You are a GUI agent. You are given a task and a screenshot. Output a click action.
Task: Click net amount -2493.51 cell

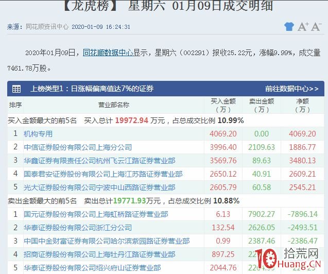coord(302,228)
